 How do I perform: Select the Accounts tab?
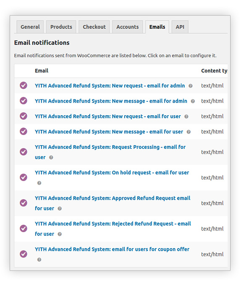(127, 27)
